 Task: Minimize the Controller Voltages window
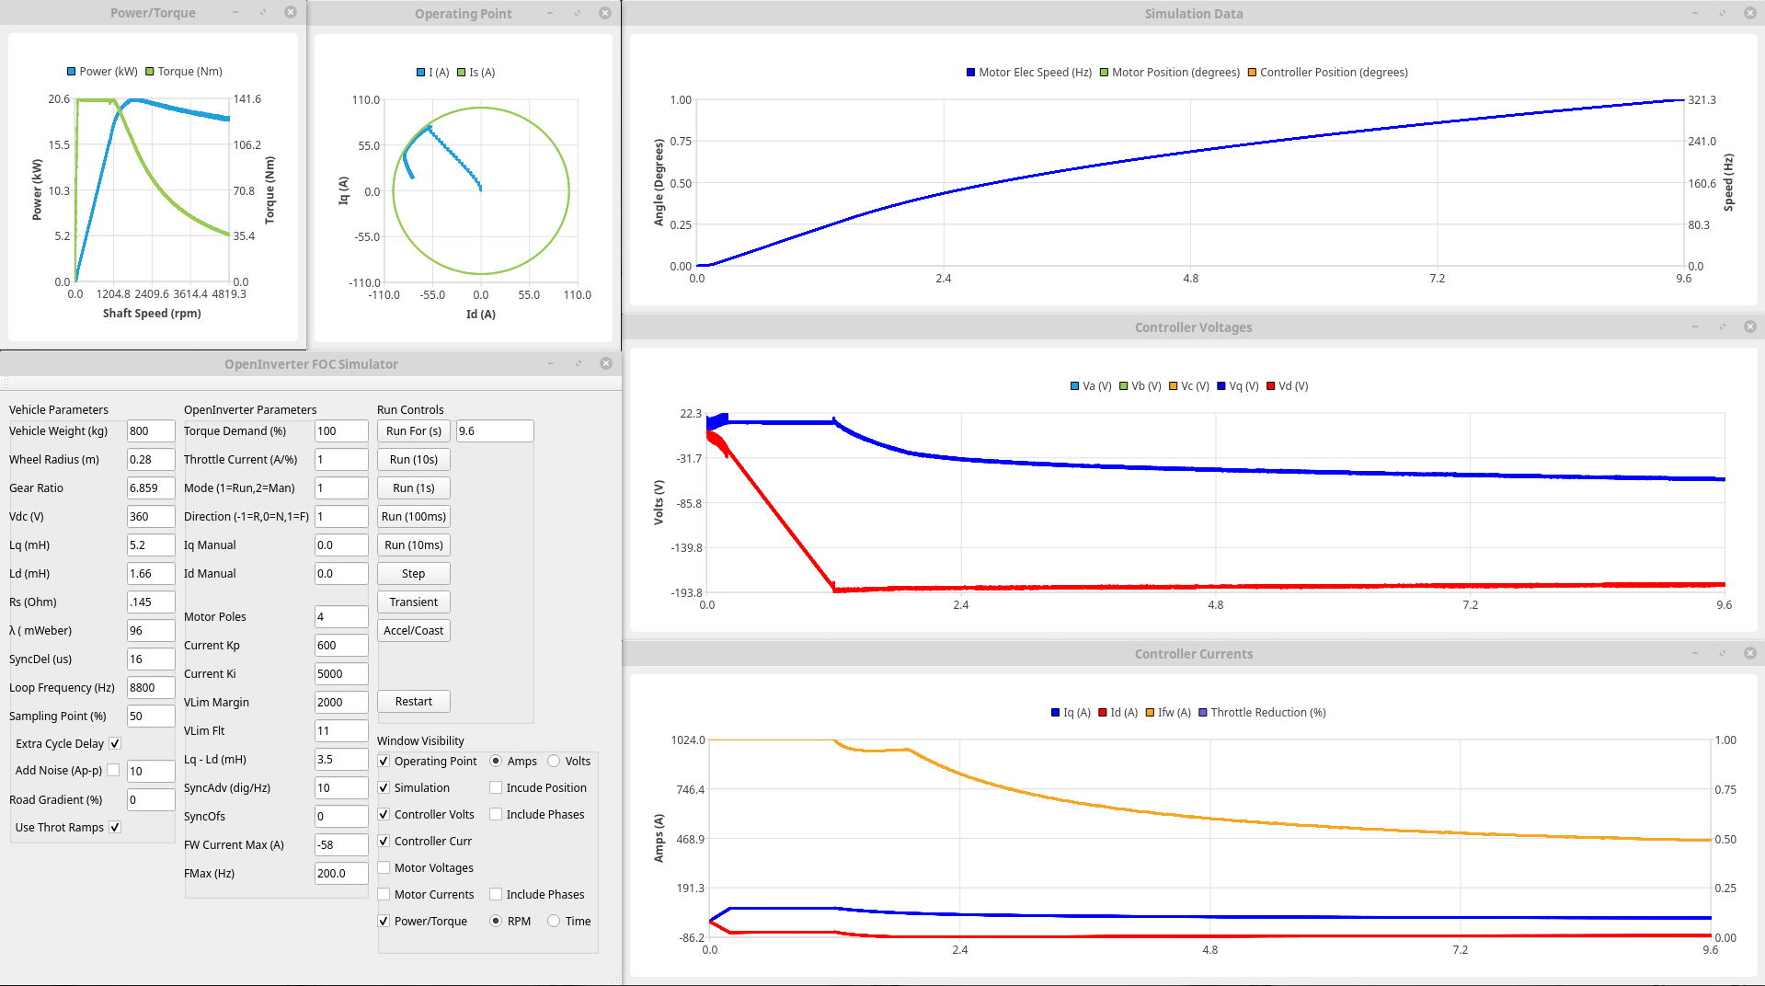click(1695, 327)
